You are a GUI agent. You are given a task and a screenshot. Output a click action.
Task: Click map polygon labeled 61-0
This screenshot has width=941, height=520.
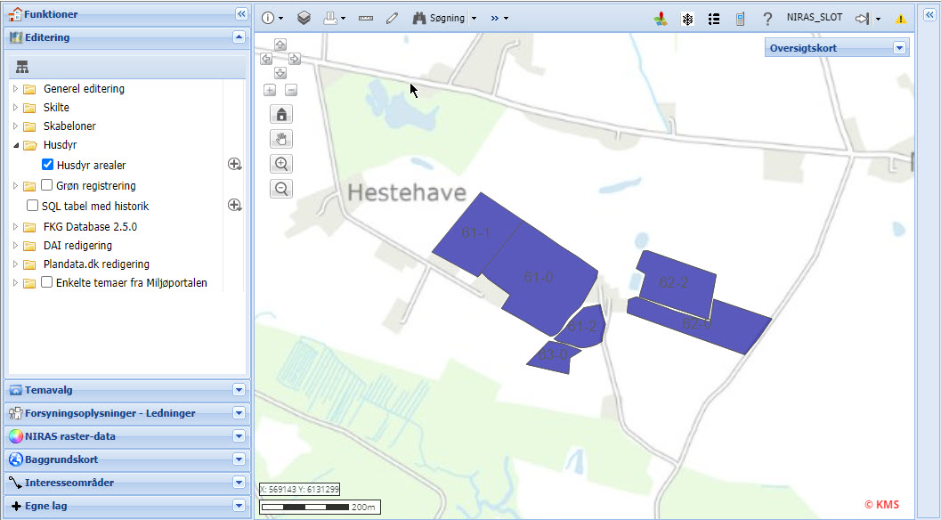[x=539, y=277]
